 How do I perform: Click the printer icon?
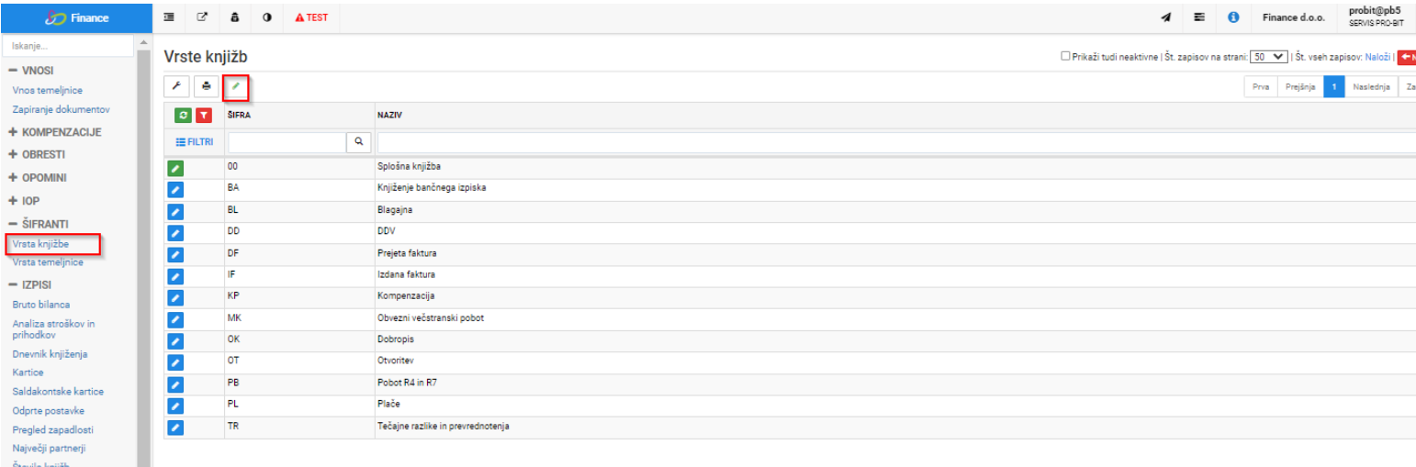click(x=207, y=86)
